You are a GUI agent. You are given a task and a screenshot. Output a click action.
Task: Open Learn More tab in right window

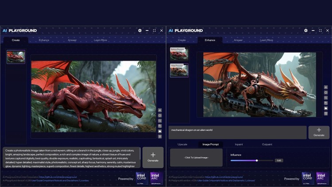(x=266, y=40)
